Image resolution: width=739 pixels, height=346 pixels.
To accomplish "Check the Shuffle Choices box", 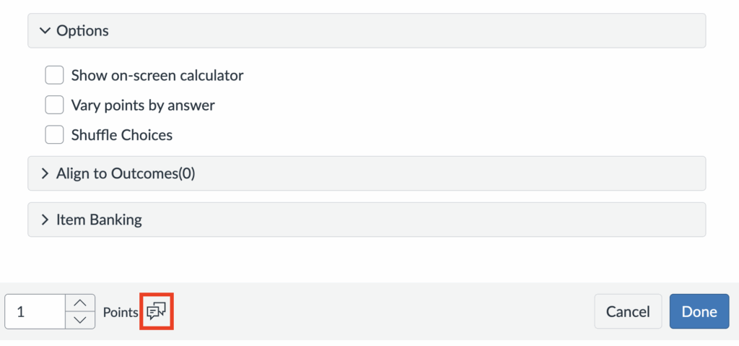I will [x=54, y=134].
